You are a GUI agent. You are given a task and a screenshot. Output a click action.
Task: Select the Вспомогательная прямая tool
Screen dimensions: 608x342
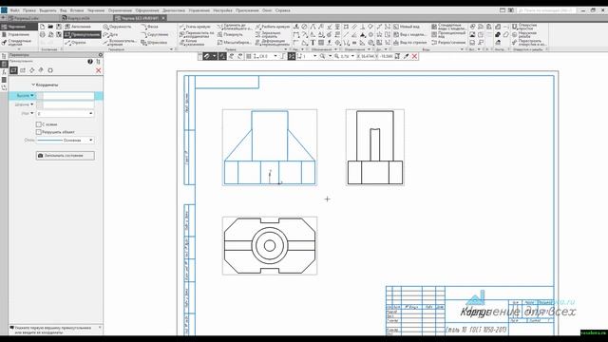point(120,42)
